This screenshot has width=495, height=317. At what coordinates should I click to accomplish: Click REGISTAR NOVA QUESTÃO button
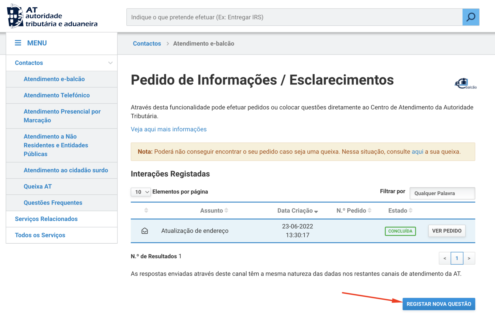(x=438, y=304)
